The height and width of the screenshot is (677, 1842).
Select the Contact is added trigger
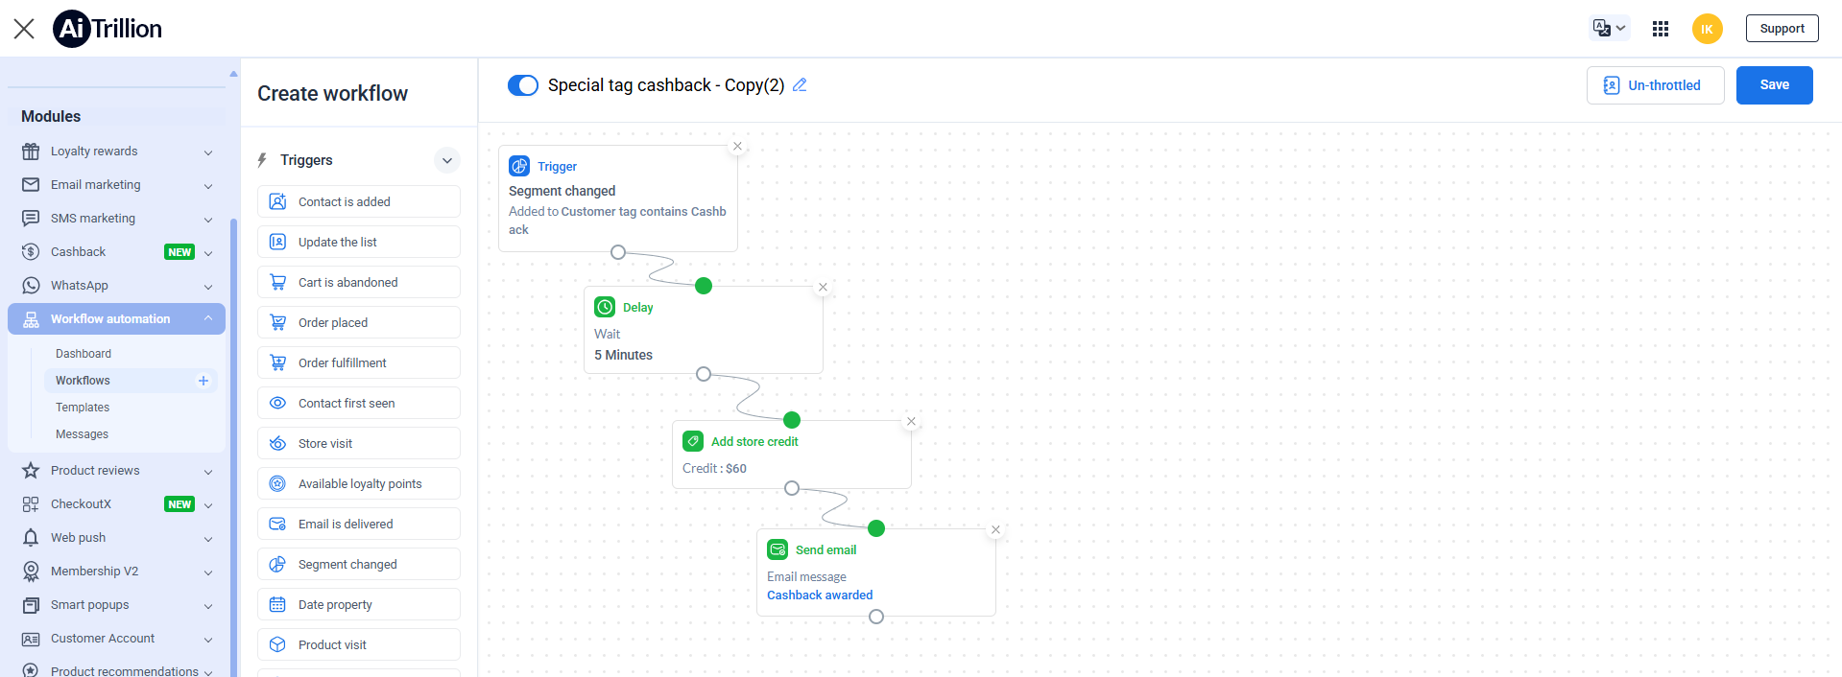[x=359, y=201]
